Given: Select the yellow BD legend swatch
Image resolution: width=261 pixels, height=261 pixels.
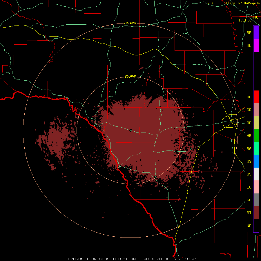Looking at the screenshot, I should [x=256, y=123].
